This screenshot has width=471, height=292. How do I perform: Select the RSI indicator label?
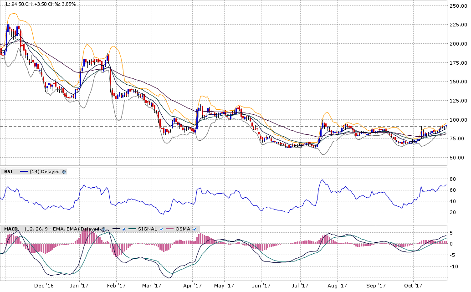[x=8, y=172]
